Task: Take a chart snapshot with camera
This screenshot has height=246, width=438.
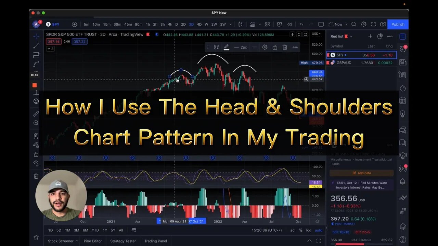Action: tap(383, 24)
